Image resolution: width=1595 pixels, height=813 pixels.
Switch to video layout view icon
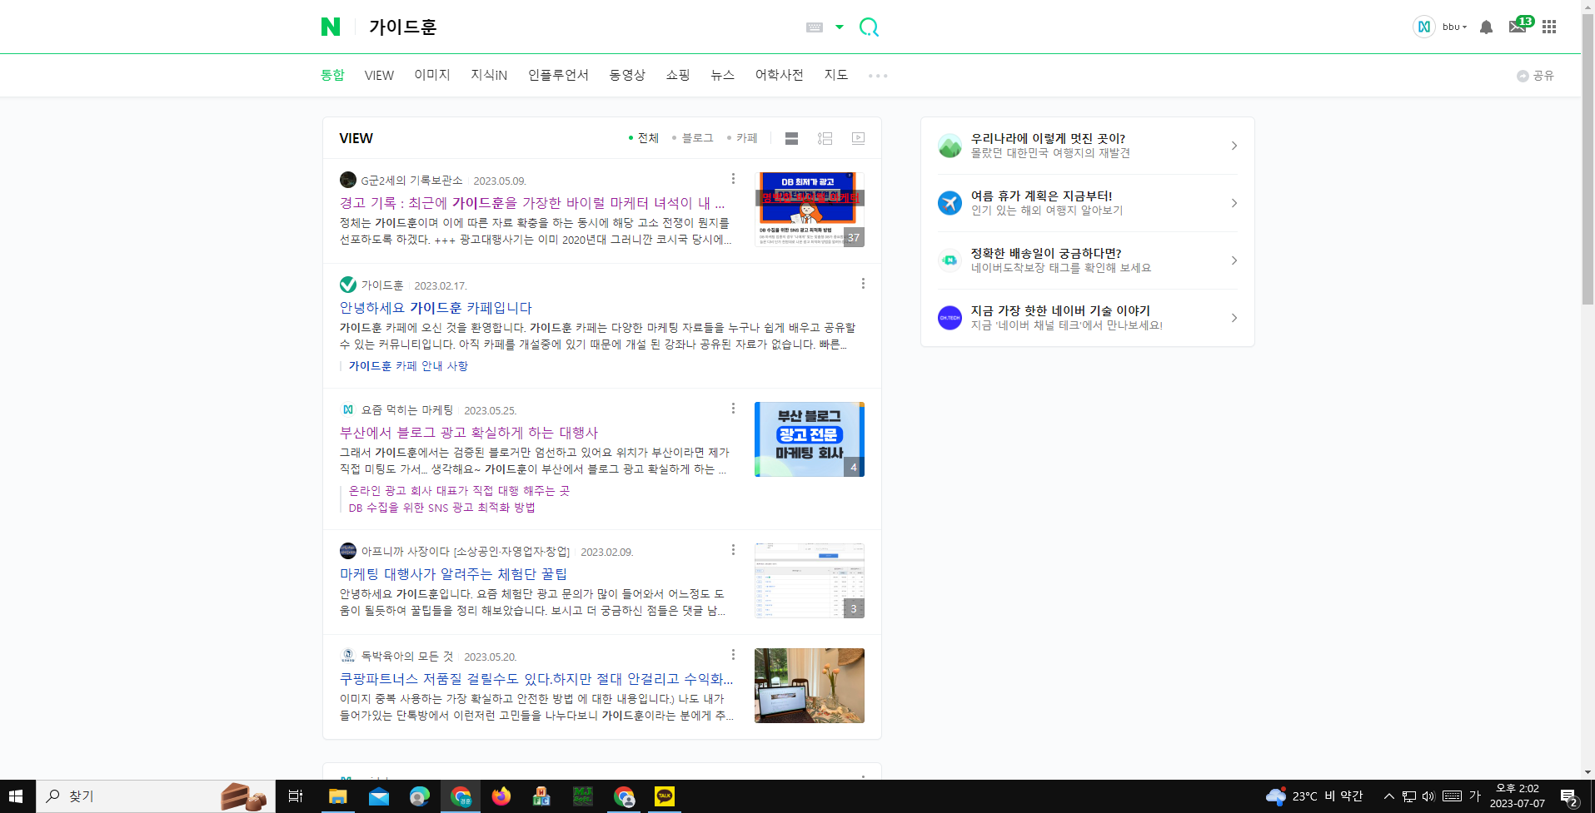(x=859, y=138)
